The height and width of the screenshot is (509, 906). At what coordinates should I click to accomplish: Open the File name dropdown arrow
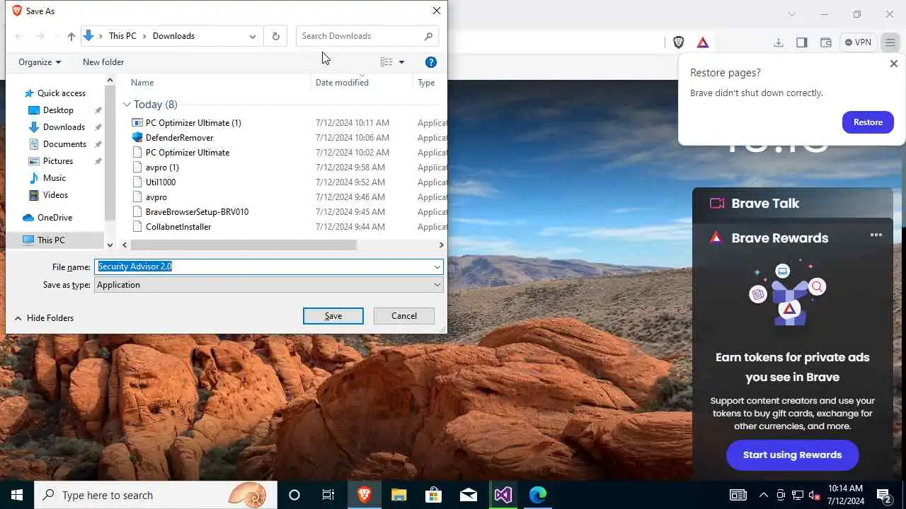click(437, 267)
